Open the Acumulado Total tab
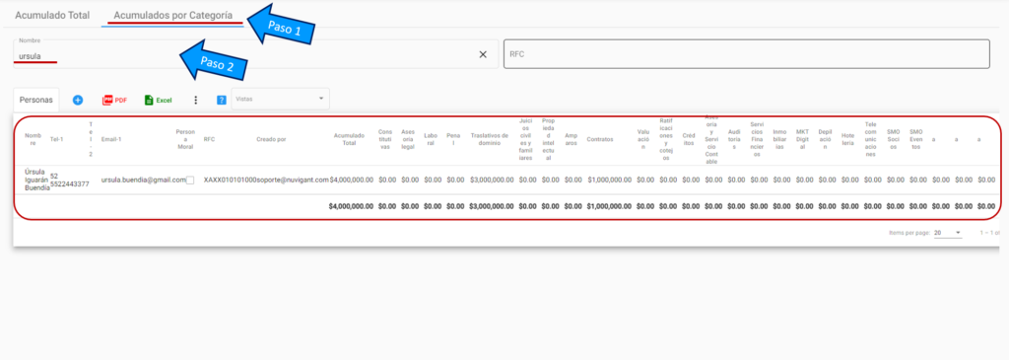 pos(52,15)
